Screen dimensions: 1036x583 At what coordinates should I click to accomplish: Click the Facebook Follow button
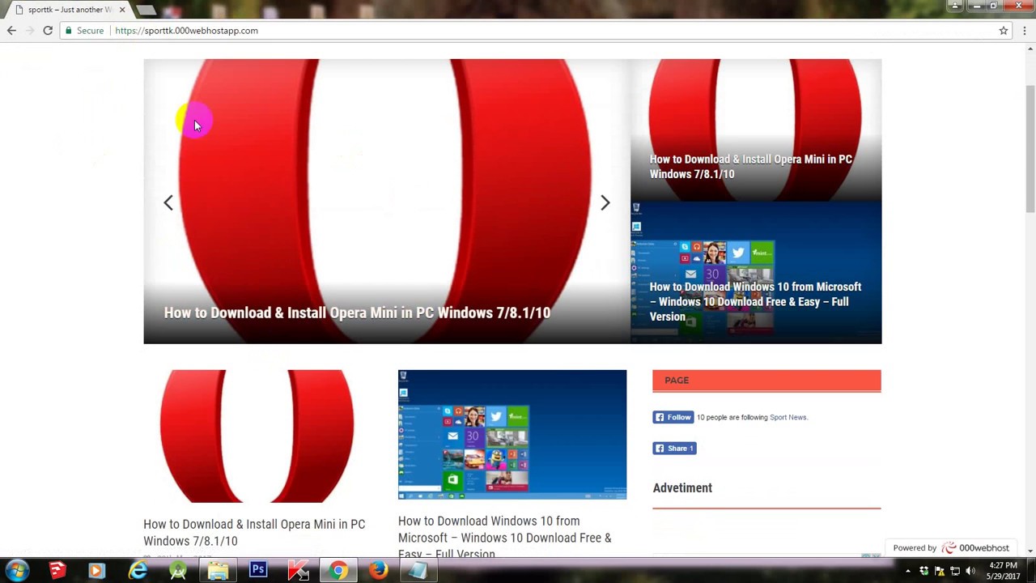point(674,417)
